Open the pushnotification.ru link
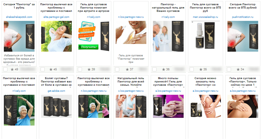 [243, 17]
